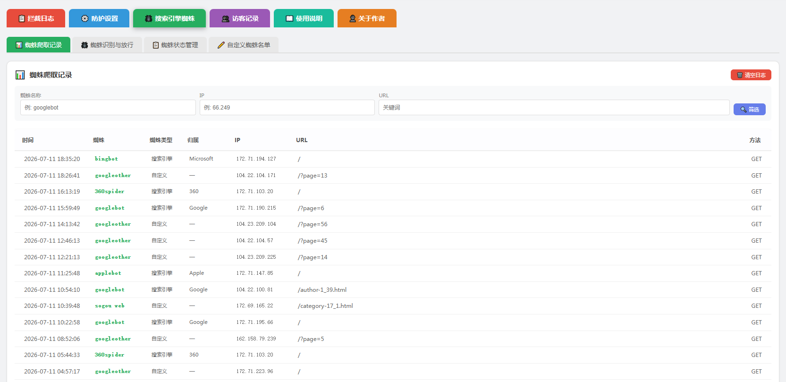Click the book icon on 使用说明
Screen dimensions: 786x382
pyautogui.click(x=290, y=18)
